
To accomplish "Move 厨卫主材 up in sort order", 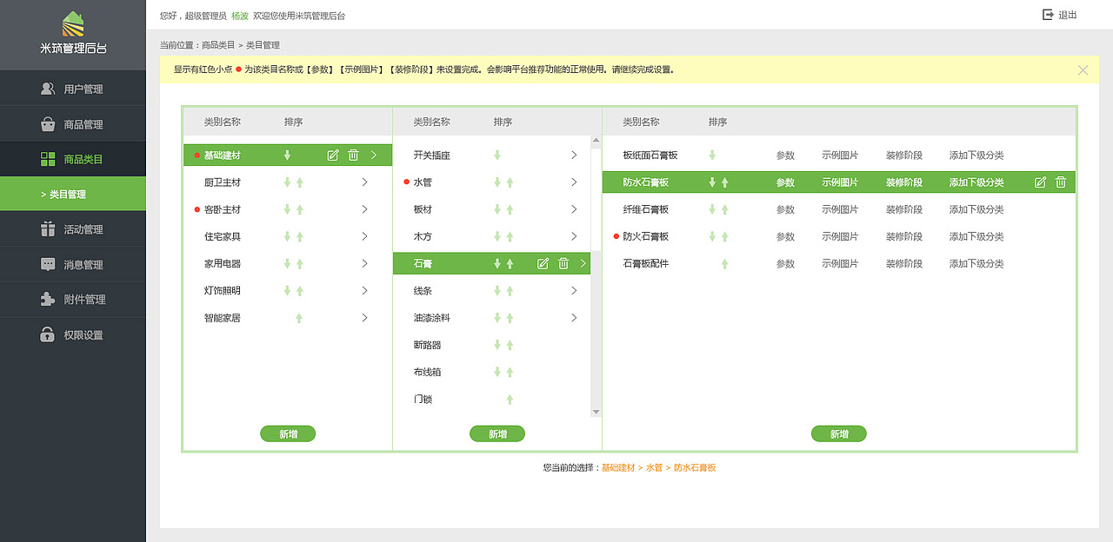I will point(299,182).
